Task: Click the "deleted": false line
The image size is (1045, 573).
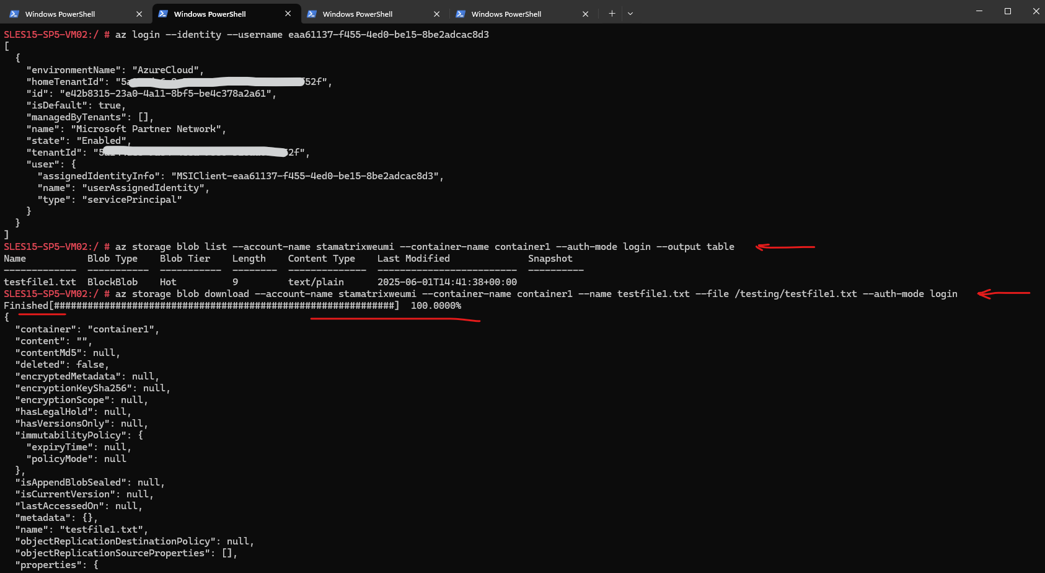Action: pyautogui.click(x=61, y=365)
